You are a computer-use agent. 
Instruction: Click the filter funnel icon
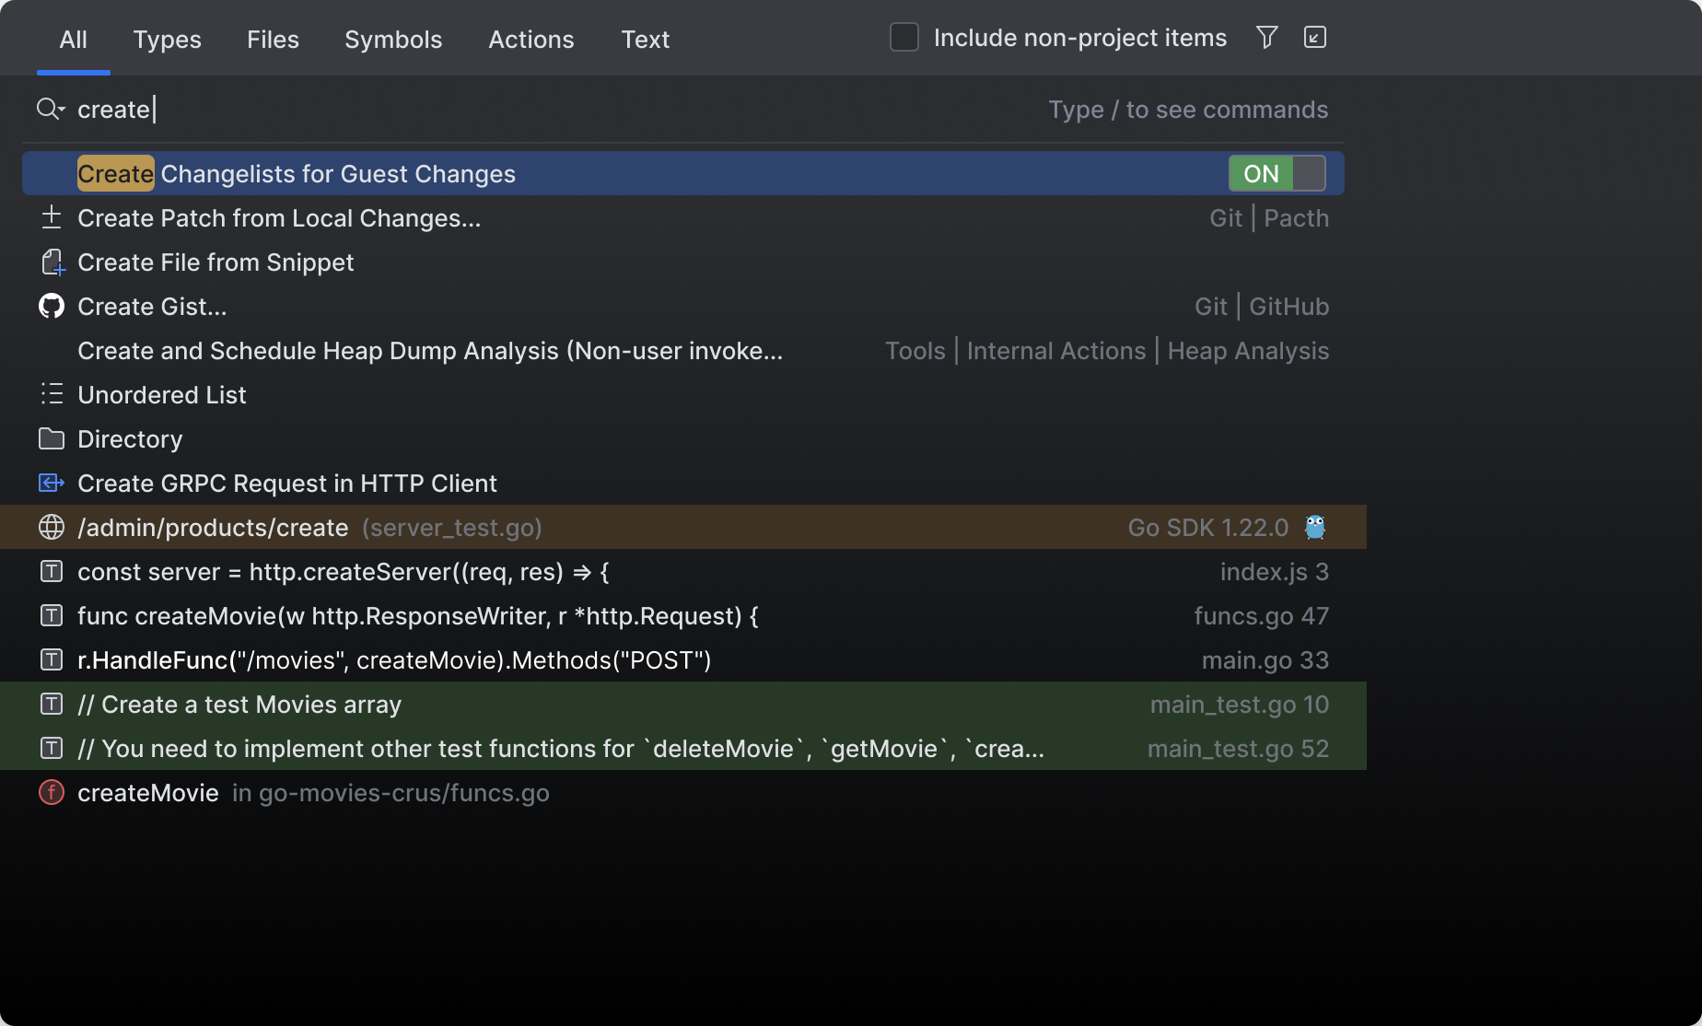tap(1266, 38)
